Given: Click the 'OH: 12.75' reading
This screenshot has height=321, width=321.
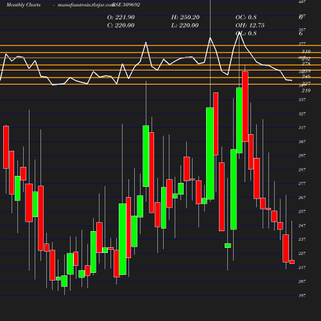Looking at the screenshot, I should coord(250,26).
